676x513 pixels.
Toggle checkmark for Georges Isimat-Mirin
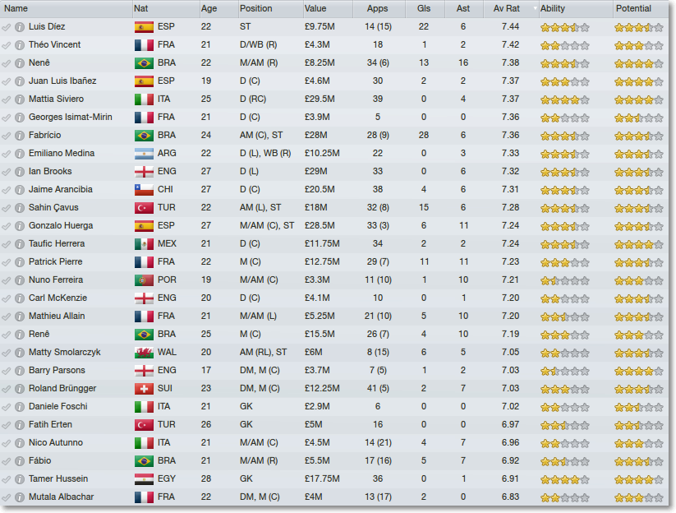tap(6, 118)
